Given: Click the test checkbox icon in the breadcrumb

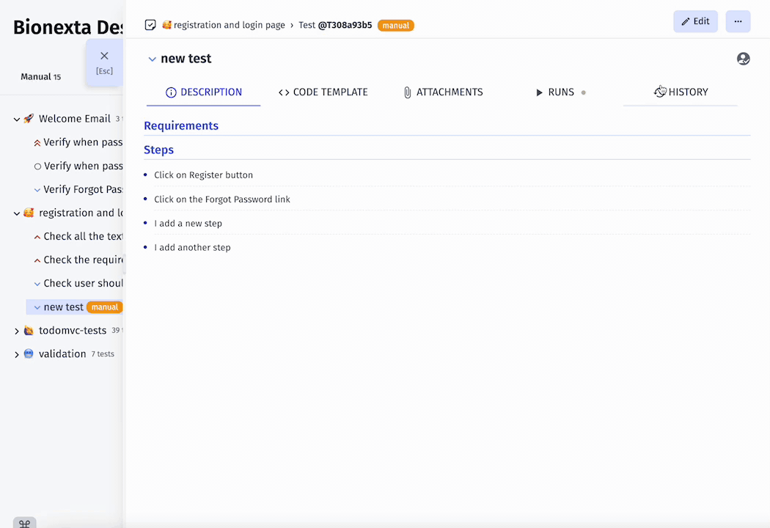Looking at the screenshot, I should (150, 25).
